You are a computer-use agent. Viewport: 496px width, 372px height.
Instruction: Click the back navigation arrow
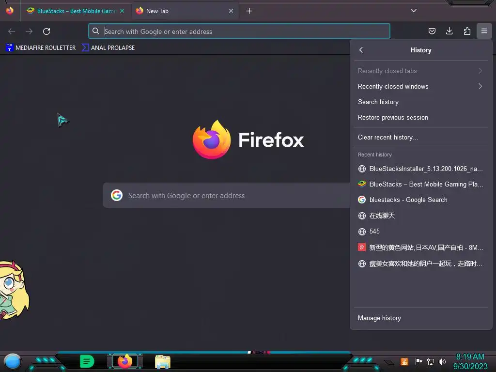point(12,31)
